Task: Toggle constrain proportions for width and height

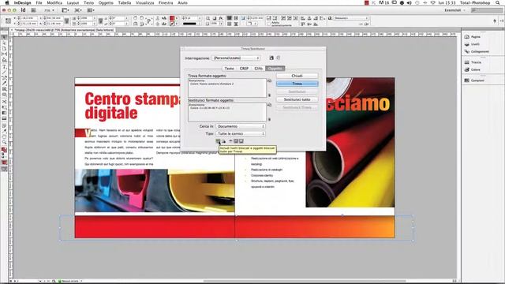Action: (66, 21)
